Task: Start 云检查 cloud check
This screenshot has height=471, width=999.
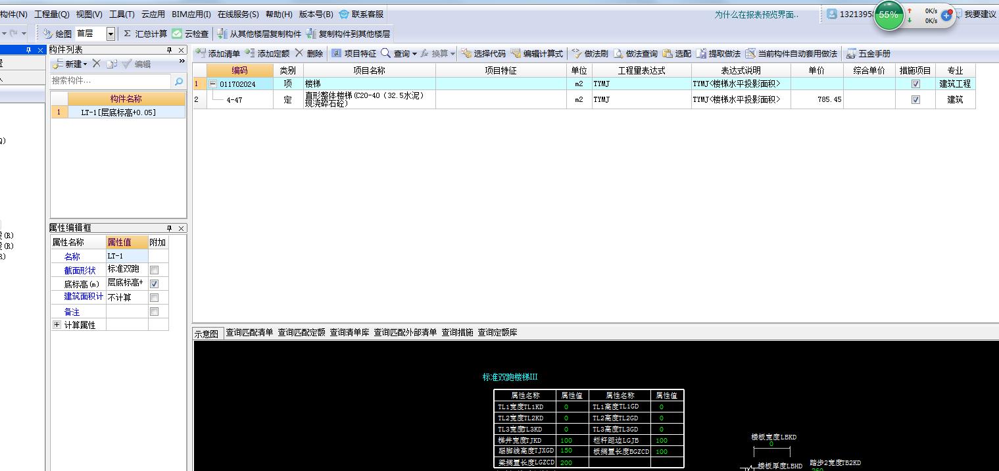Action: (190, 34)
